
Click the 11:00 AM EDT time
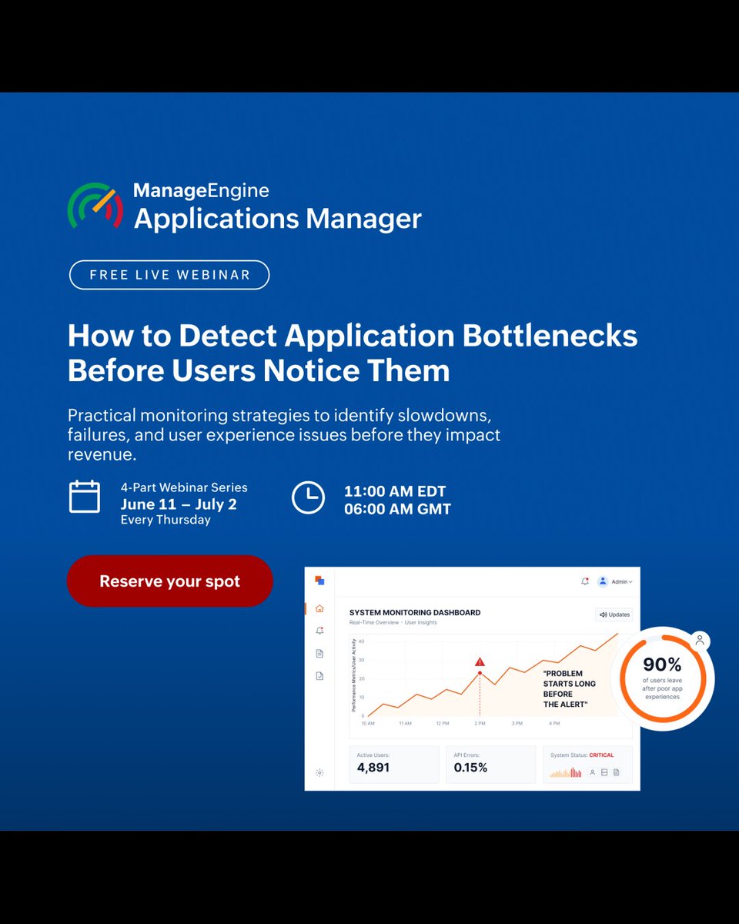pyautogui.click(x=395, y=491)
